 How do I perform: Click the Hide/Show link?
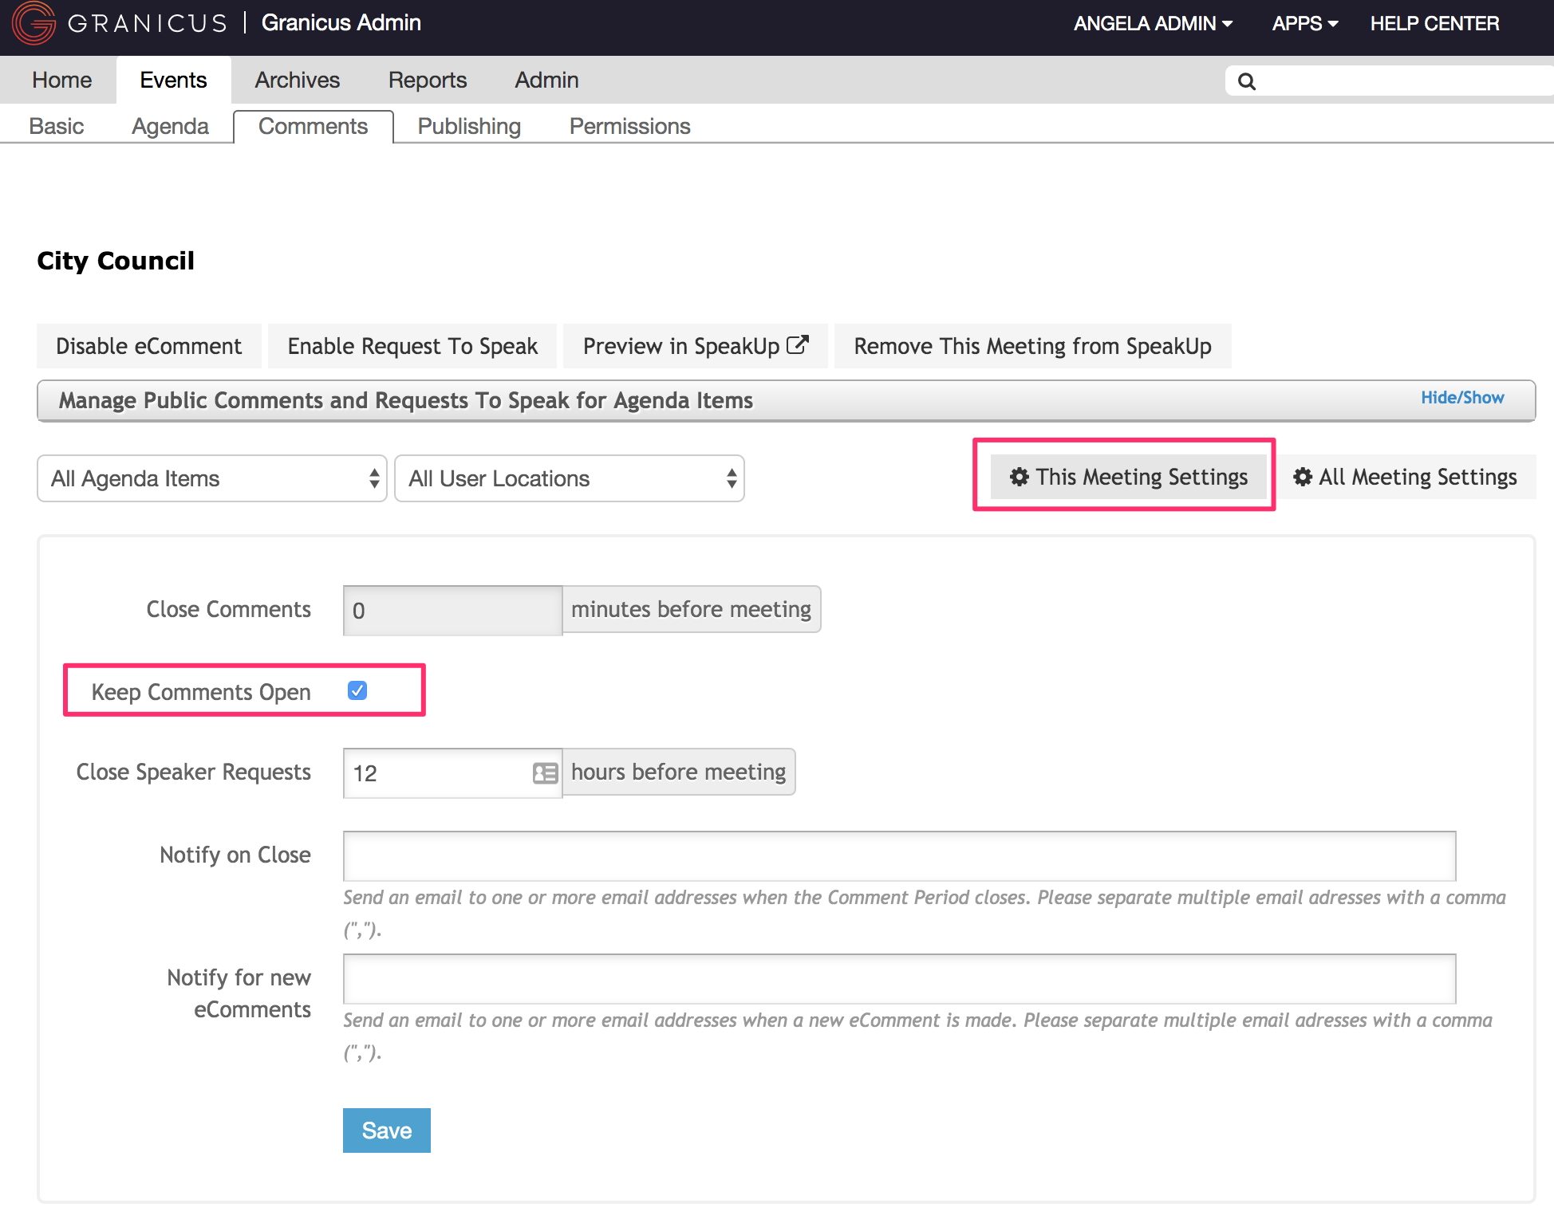(x=1462, y=397)
